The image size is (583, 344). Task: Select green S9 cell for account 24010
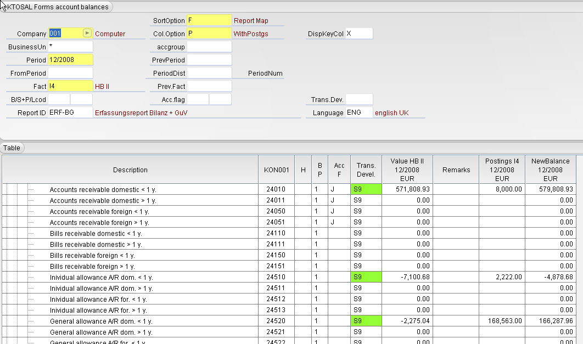(x=366, y=189)
